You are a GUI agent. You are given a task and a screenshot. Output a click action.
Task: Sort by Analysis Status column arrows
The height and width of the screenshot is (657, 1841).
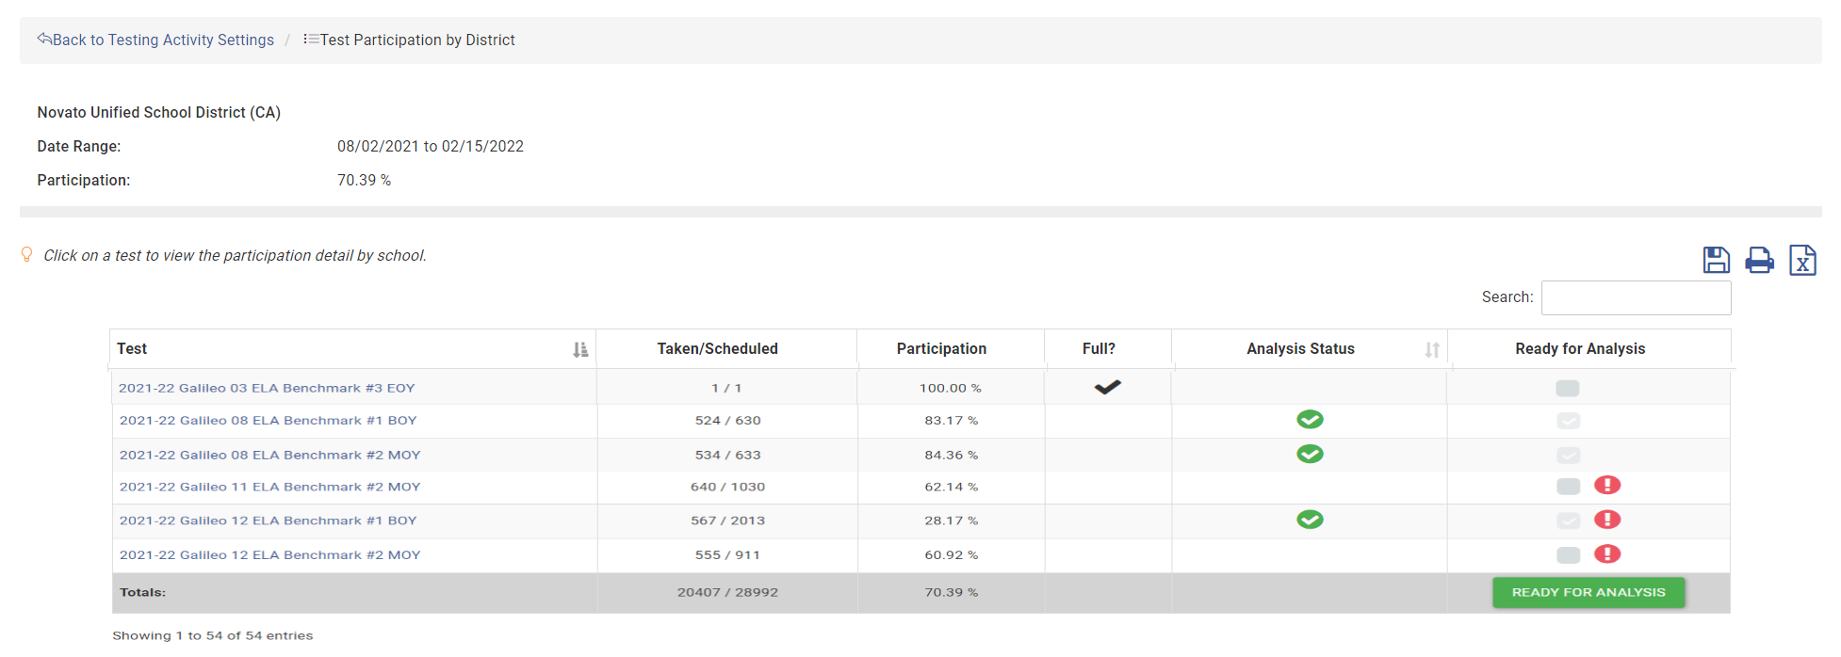1431,349
